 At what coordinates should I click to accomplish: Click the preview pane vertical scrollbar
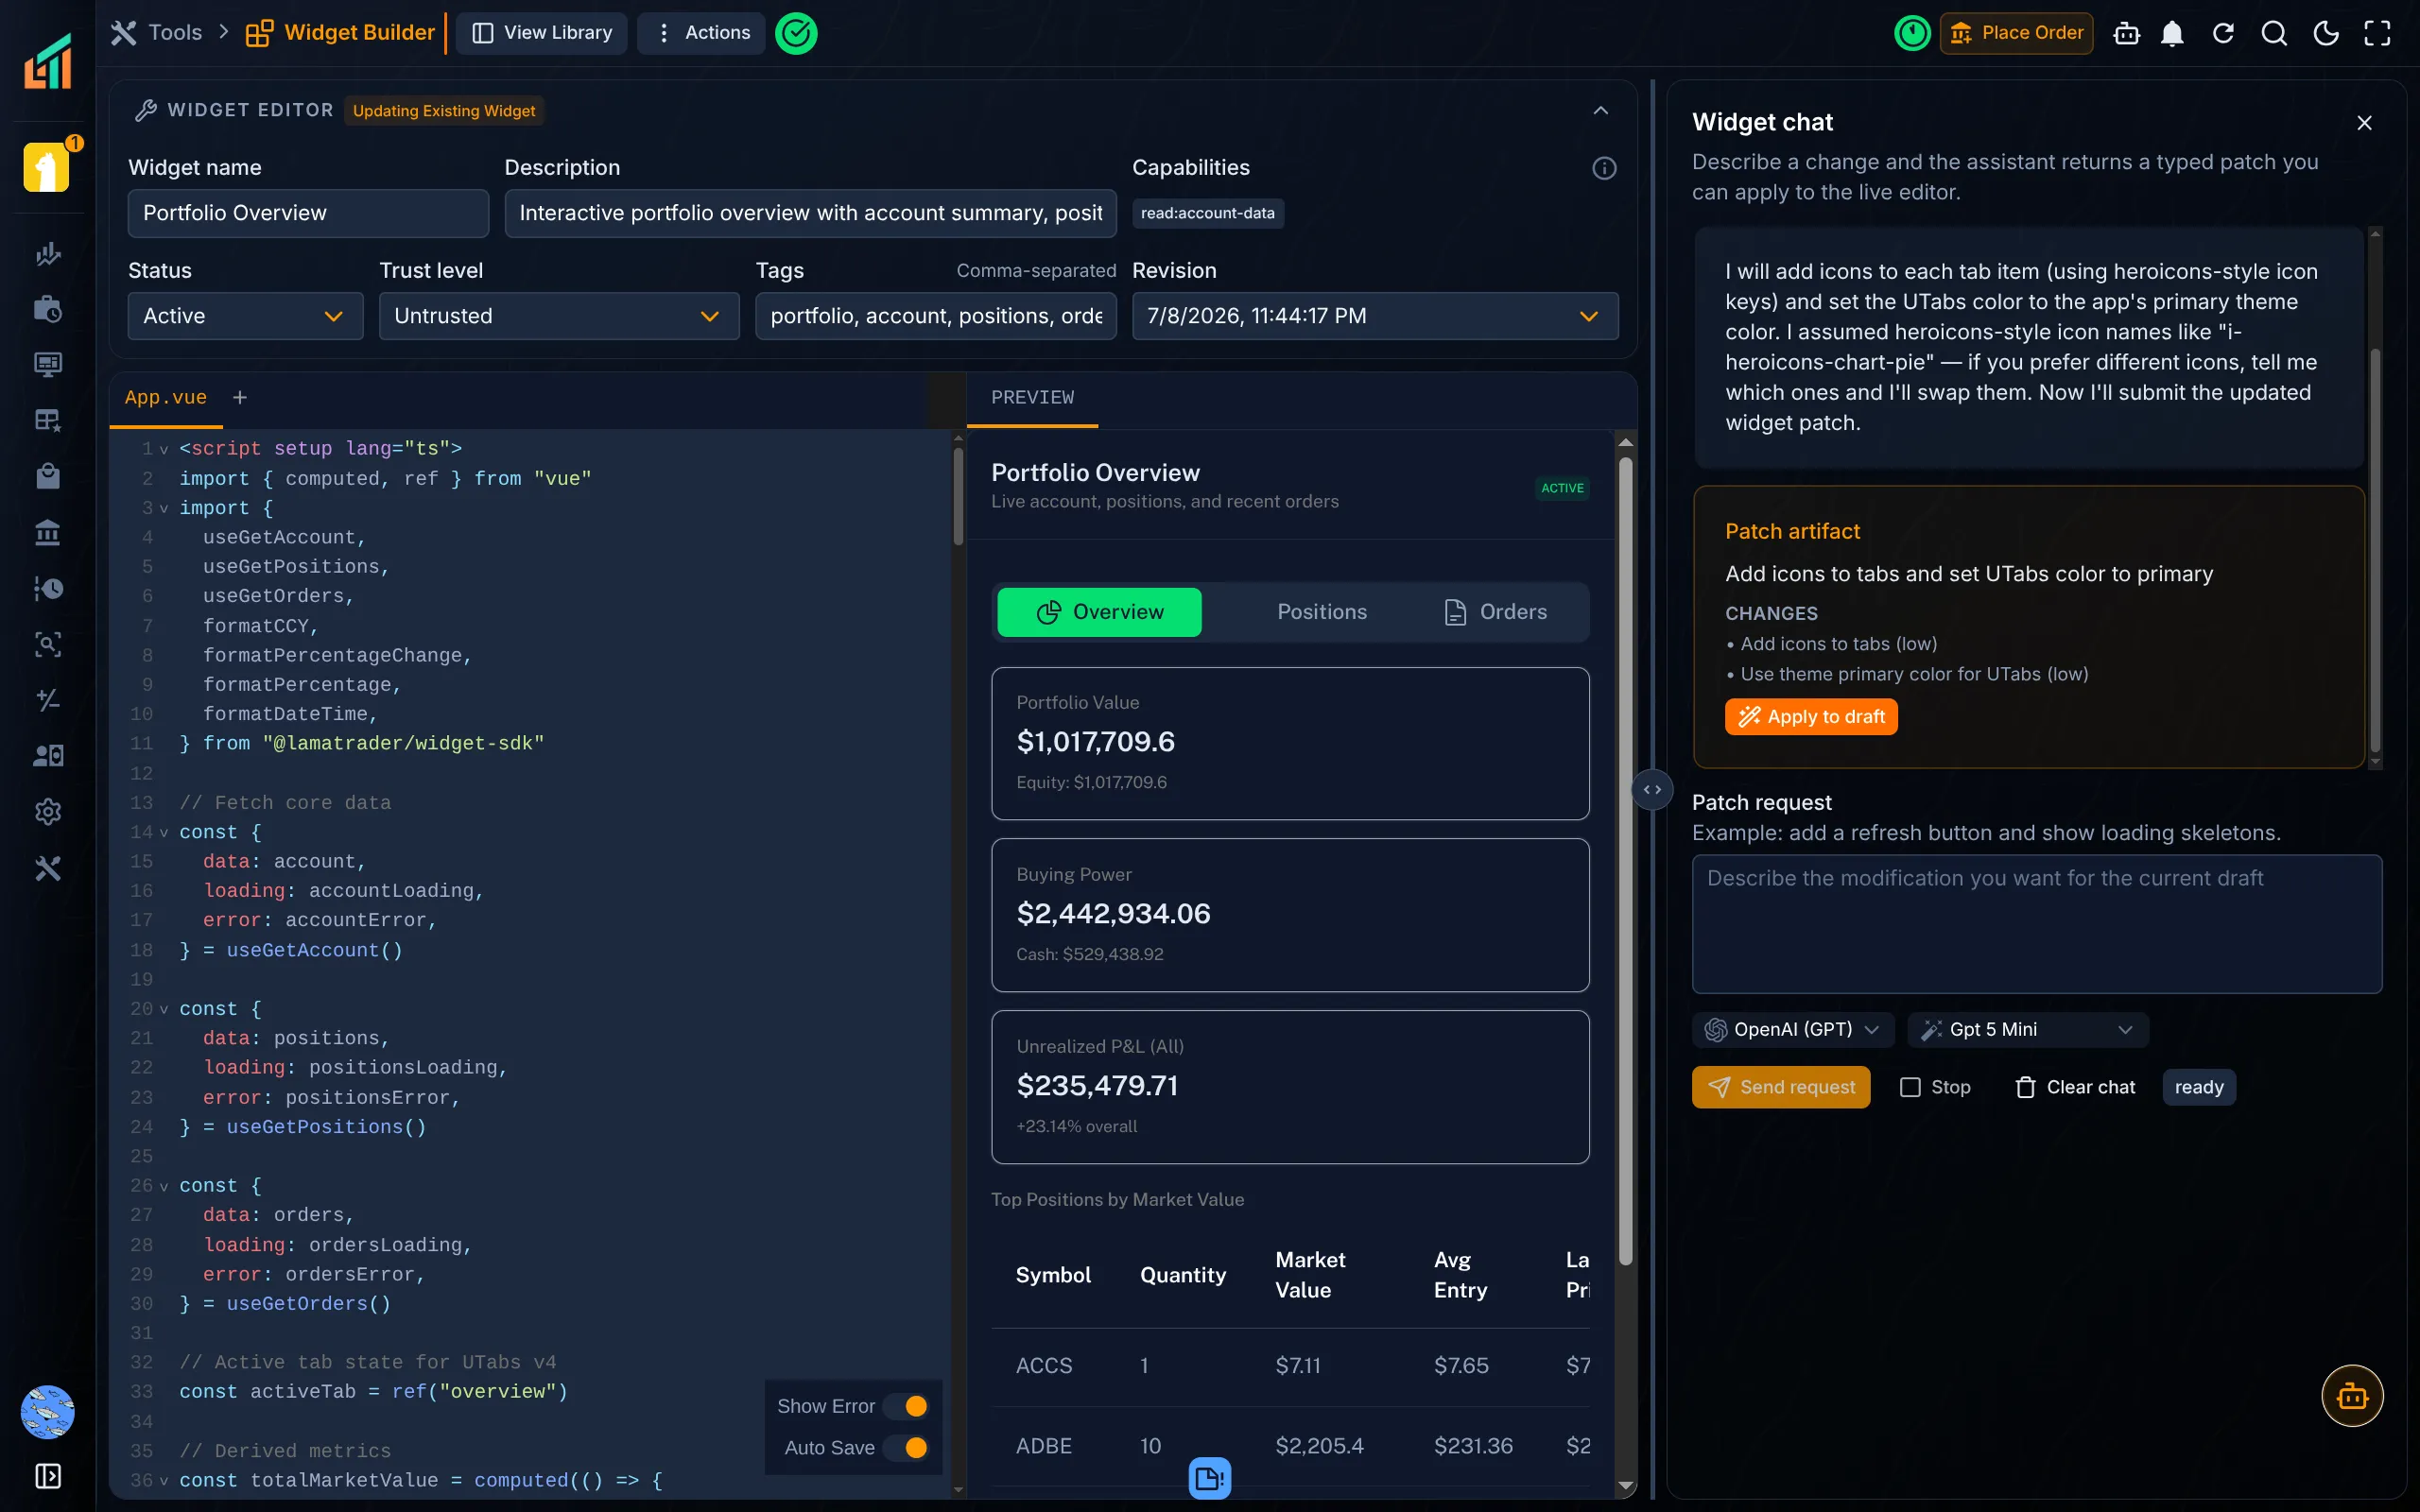(1625, 860)
